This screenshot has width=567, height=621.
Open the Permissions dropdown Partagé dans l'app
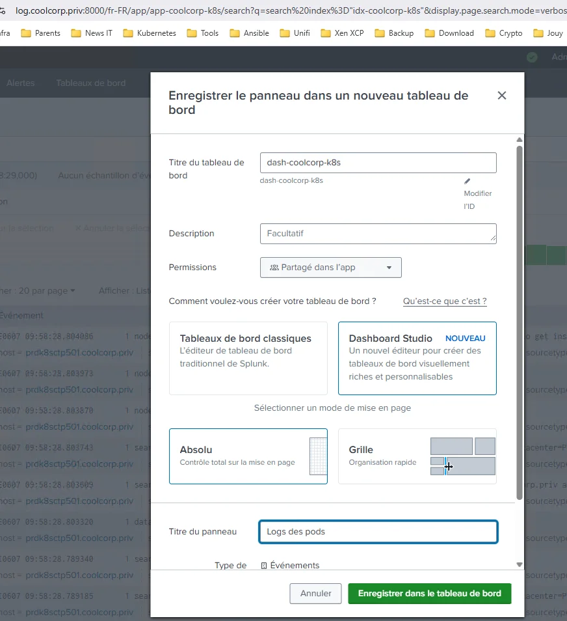pyautogui.click(x=331, y=268)
